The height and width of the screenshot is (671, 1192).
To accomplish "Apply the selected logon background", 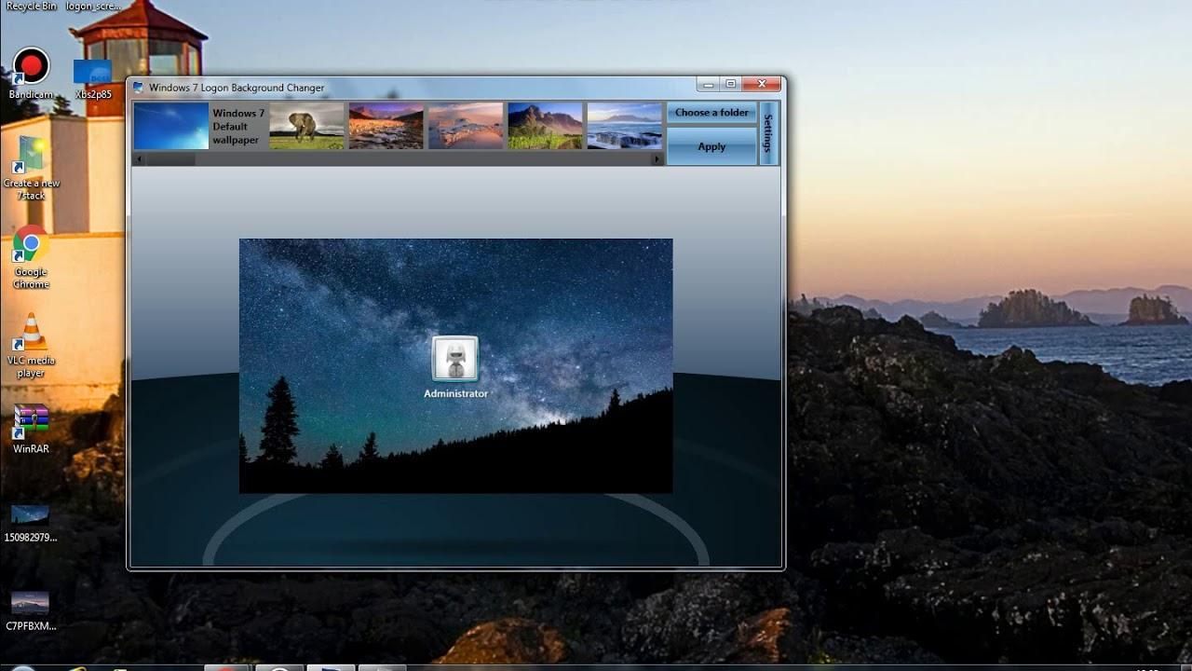I will [711, 146].
